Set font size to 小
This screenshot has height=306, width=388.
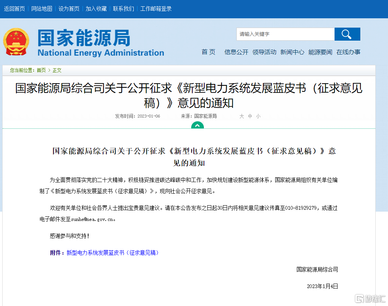click(258, 116)
